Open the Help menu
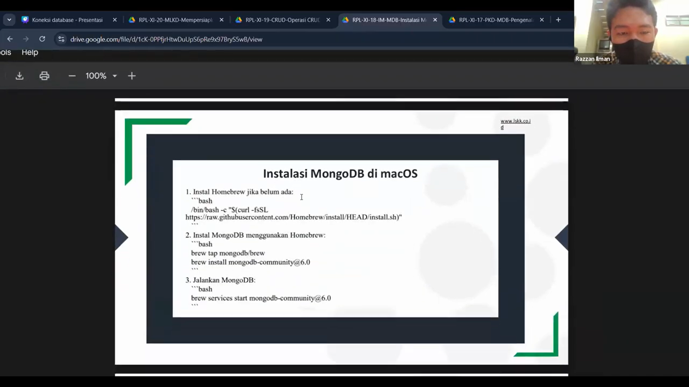The width and height of the screenshot is (689, 387). pos(30,52)
